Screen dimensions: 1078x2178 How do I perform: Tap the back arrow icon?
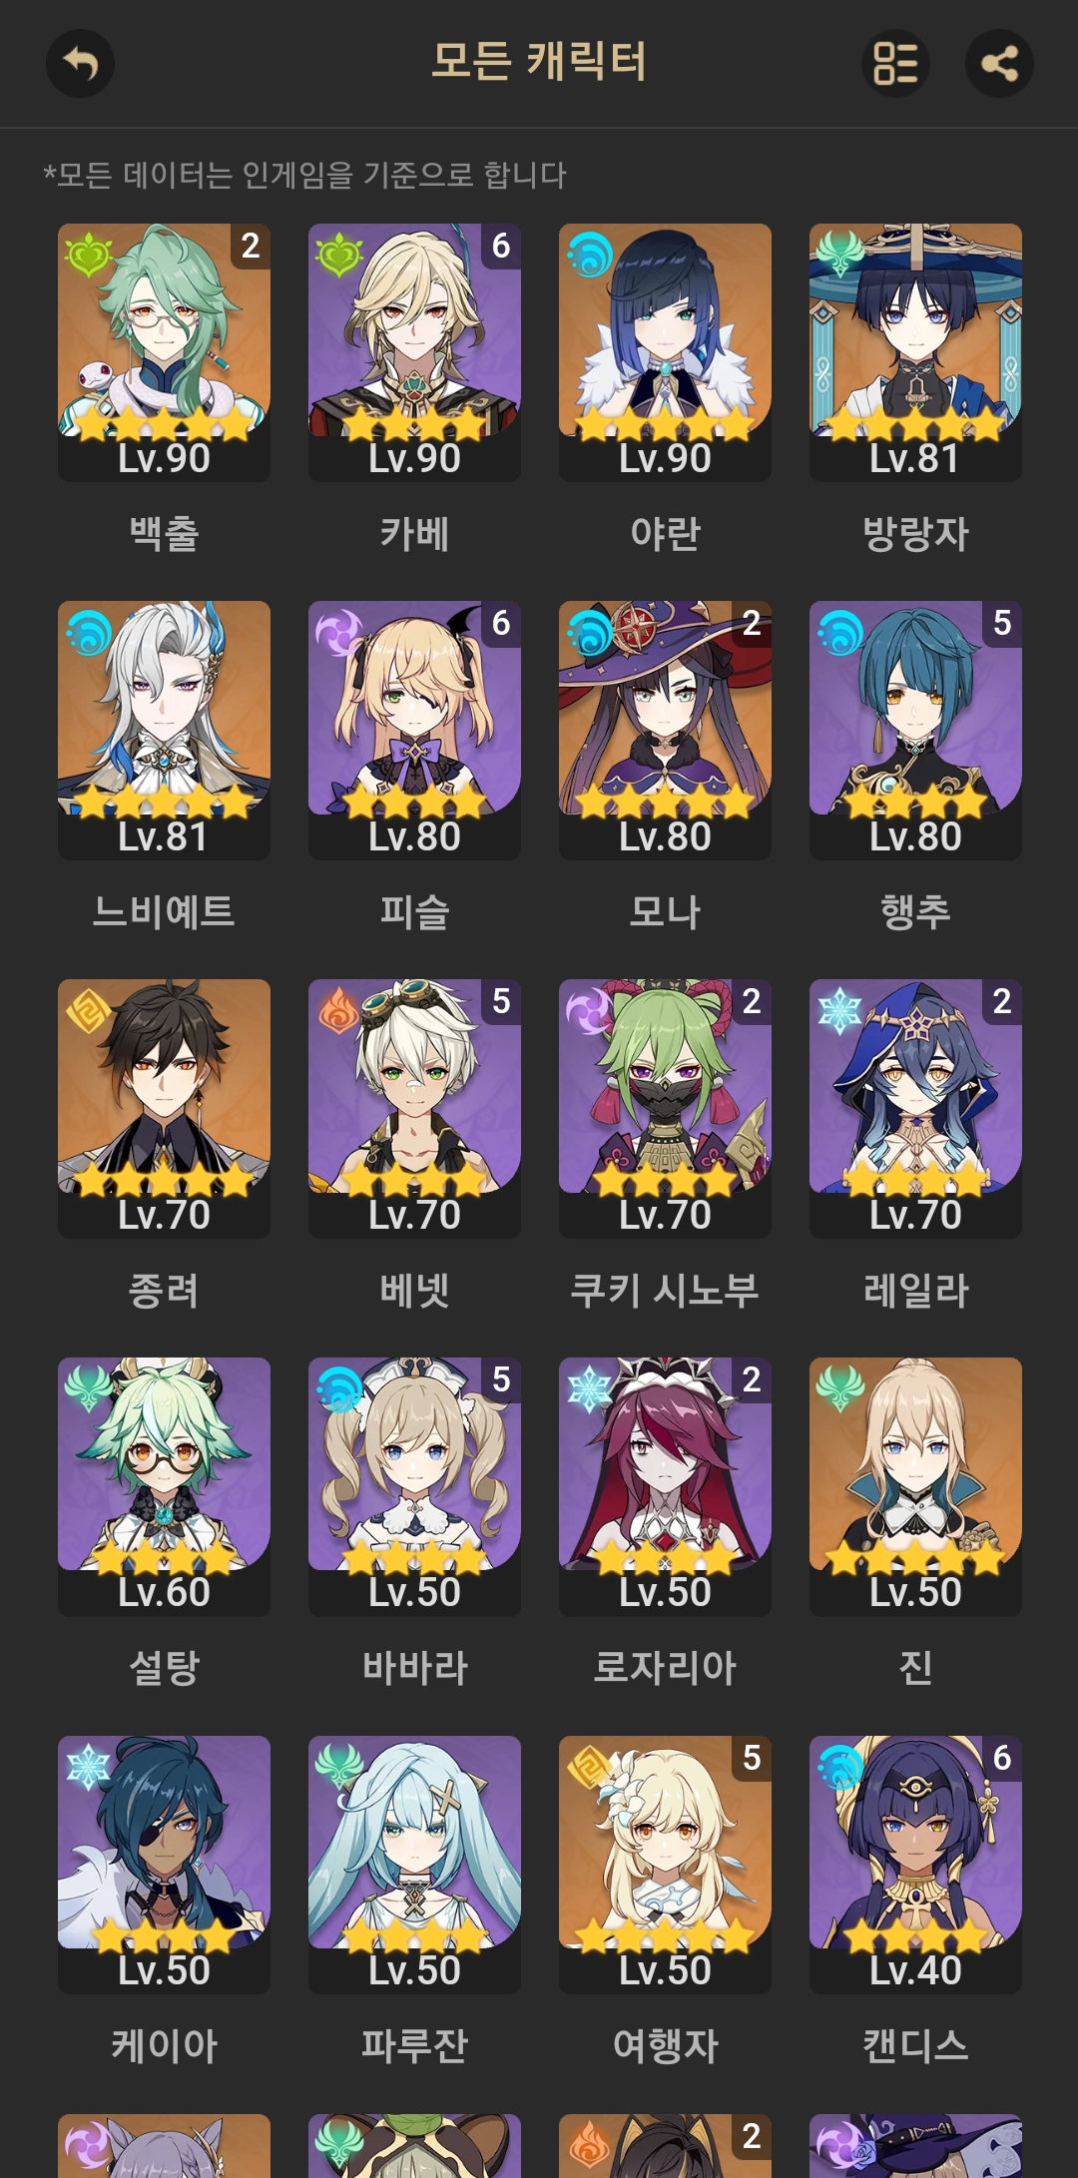tap(80, 64)
